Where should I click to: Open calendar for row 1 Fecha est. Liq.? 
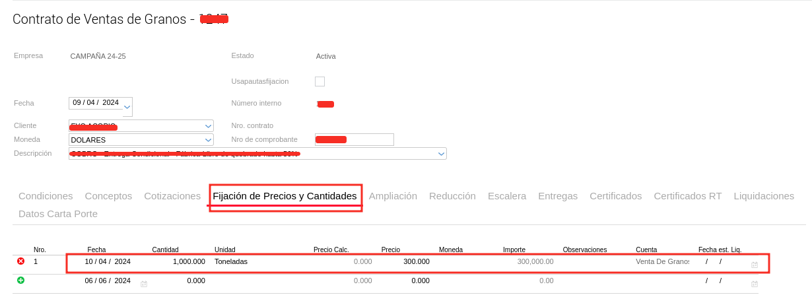click(755, 265)
